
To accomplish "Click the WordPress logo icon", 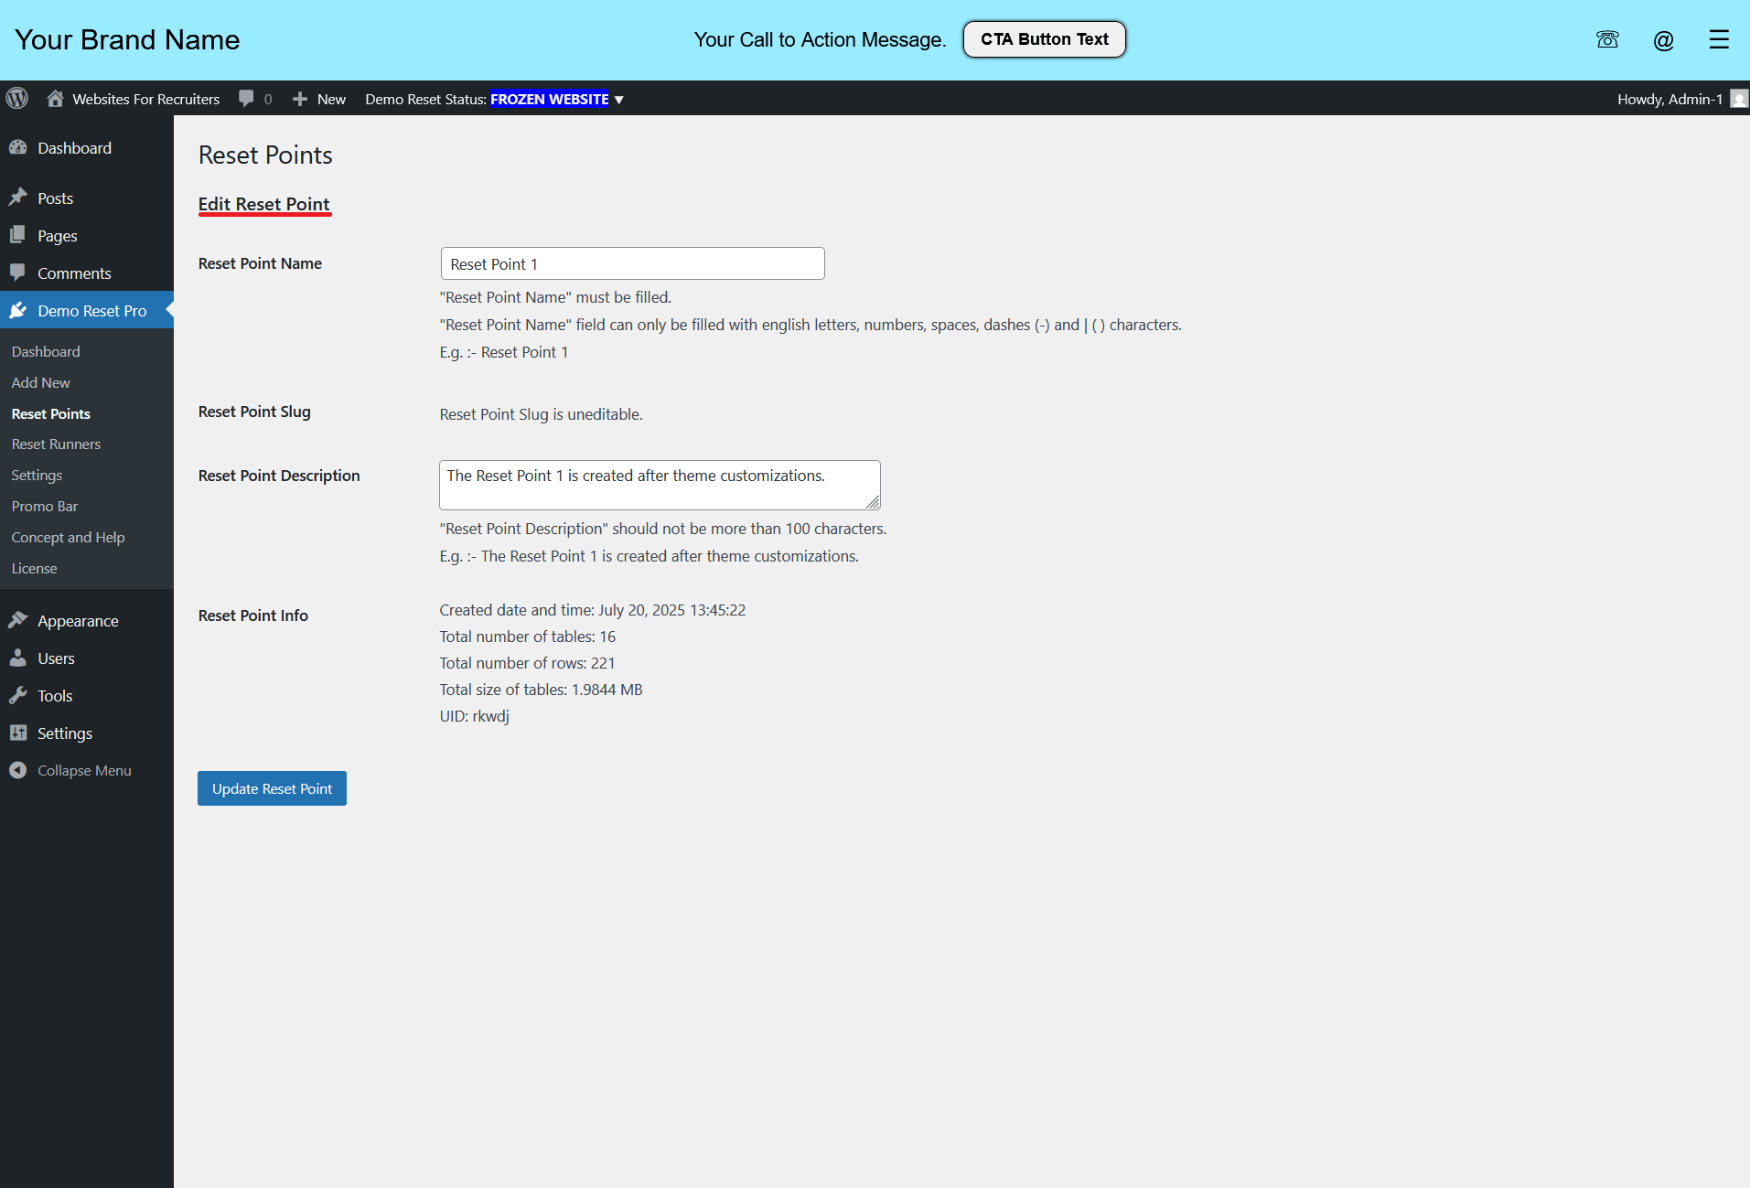I will (x=17, y=98).
